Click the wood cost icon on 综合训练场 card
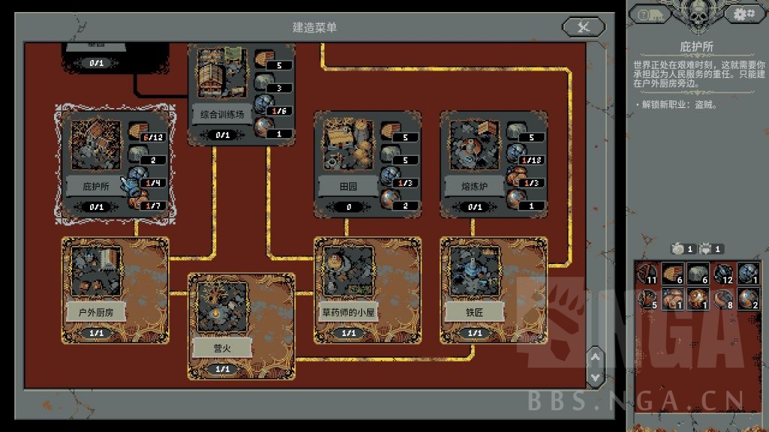Image resolution: width=769 pixels, height=432 pixels. (264, 58)
